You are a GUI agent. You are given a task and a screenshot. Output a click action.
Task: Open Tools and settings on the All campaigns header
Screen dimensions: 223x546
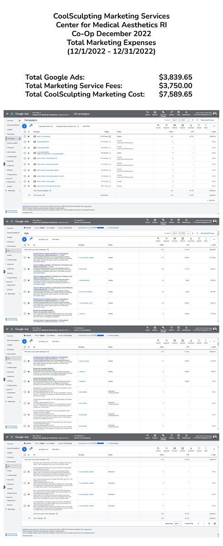click(x=163, y=114)
